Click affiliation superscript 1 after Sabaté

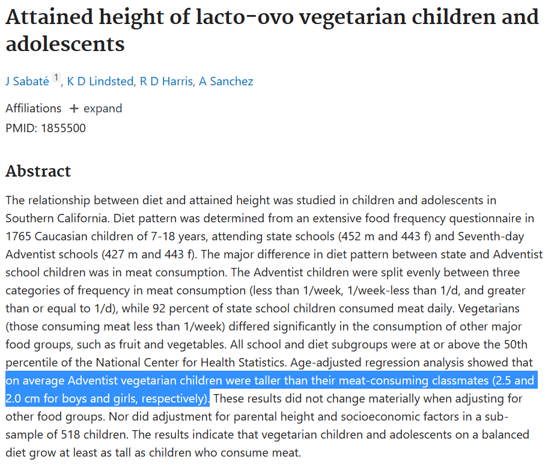point(56,77)
